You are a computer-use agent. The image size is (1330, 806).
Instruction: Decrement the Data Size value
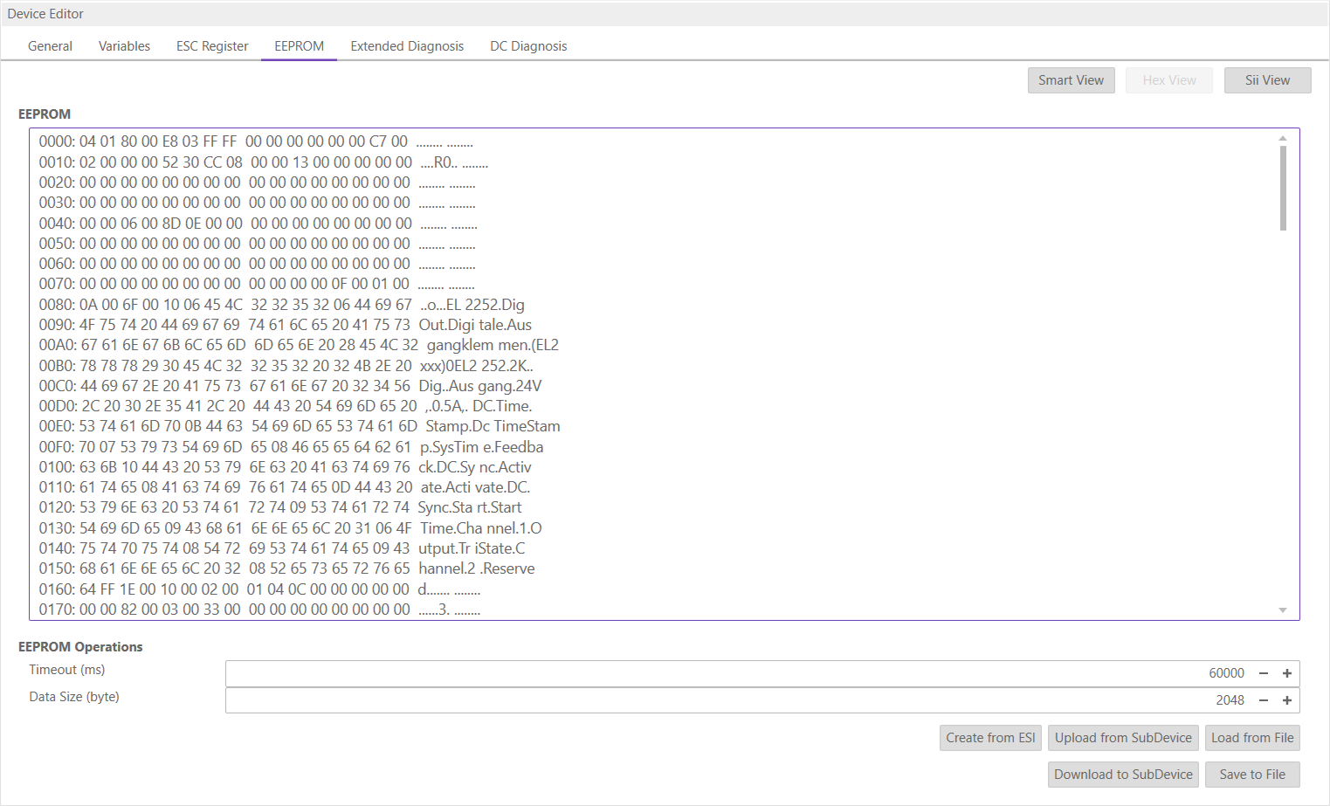pos(1263,699)
